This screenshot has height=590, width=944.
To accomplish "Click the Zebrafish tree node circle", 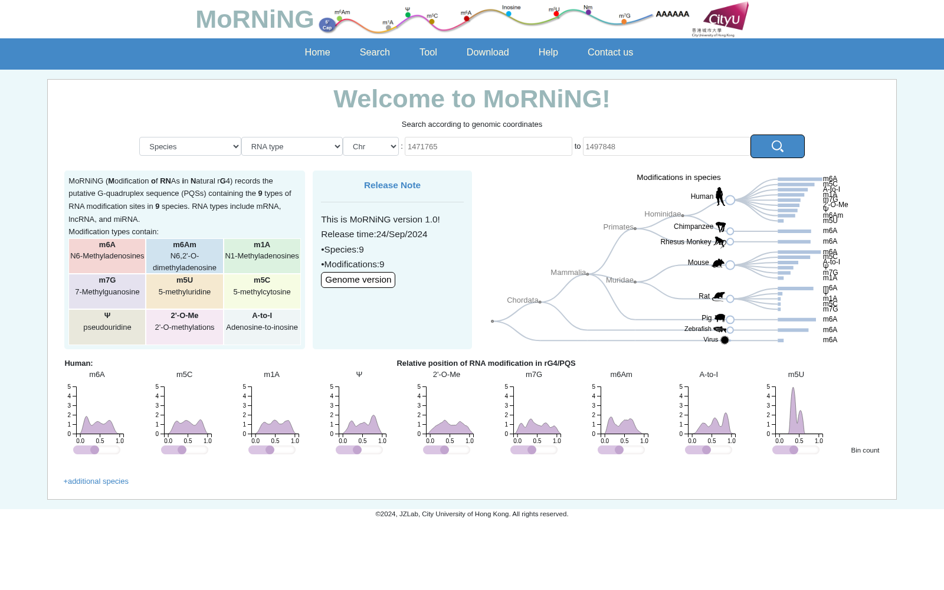I will pyautogui.click(x=730, y=330).
